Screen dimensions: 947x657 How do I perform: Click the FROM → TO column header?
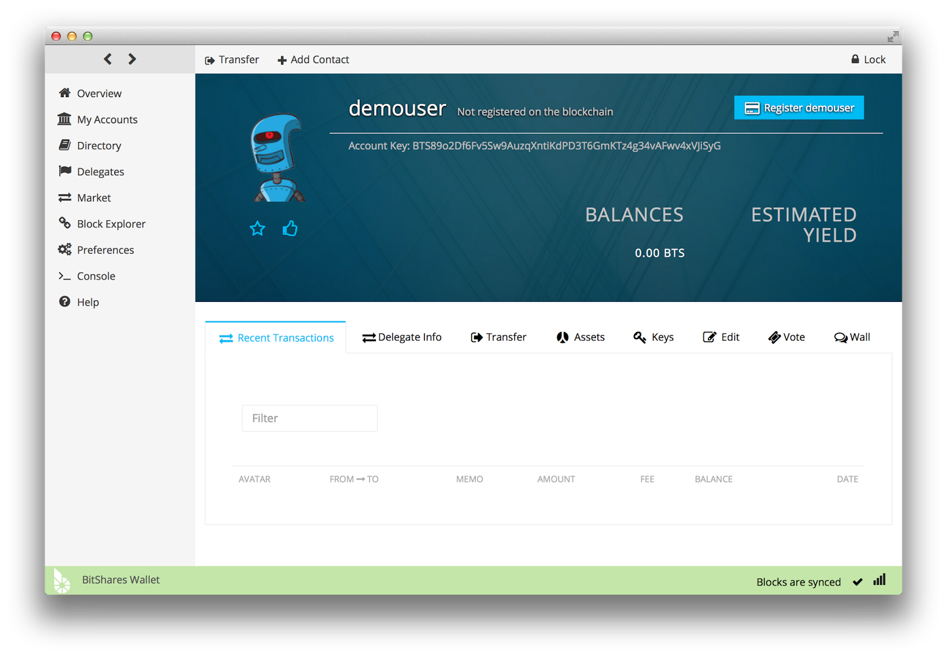(x=354, y=479)
